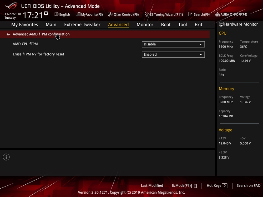Click the globe language icon
The height and width of the screenshot is (197, 263).
coord(56,14)
